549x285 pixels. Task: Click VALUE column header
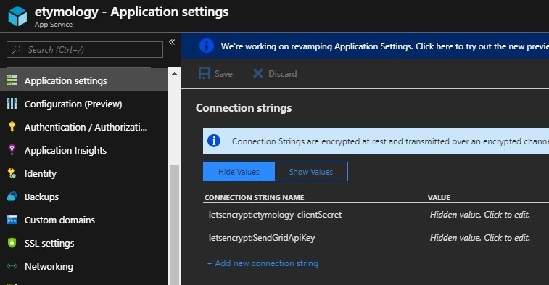(x=439, y=197)
